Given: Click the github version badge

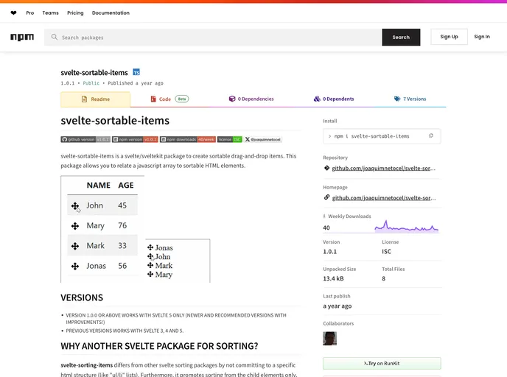Looking at the screenshot, I should pyautogui.click(x=85, y=140).
